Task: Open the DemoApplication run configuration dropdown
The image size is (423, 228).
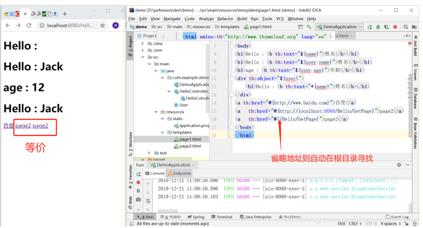Action: pyautogui.click(x=339, y=26)
